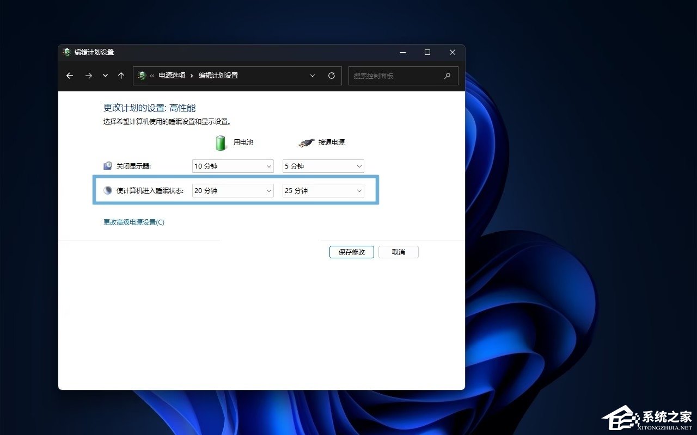Click the up one level arrow

121,76
